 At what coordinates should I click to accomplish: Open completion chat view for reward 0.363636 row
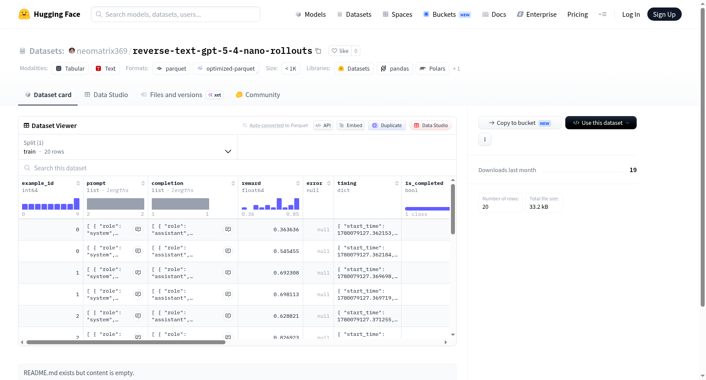(x=228, y=230)
